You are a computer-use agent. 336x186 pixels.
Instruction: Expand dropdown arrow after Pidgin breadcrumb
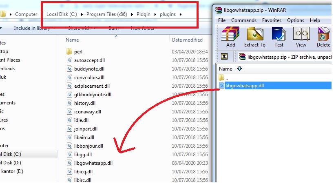coord(155,14)
